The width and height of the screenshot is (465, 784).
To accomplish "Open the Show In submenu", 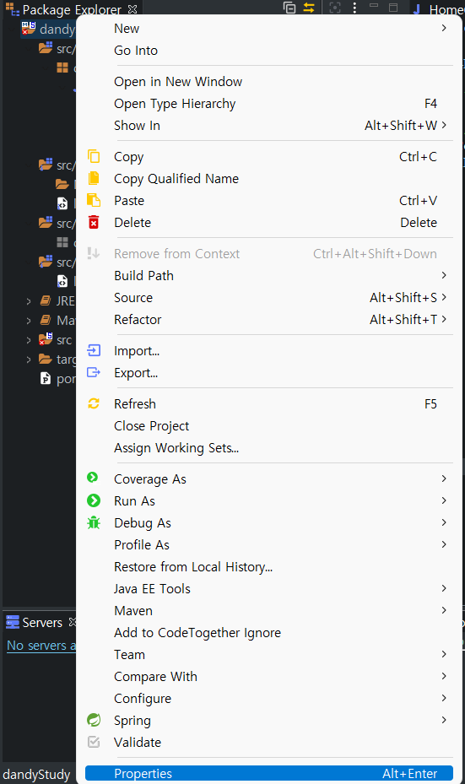I will [x=269, y=126].
